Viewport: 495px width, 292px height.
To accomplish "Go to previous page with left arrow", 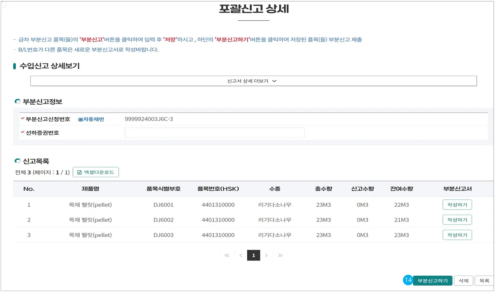I will 240,255.
